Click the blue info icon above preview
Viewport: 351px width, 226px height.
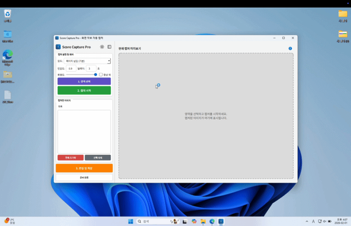click(x=290, y=48)
